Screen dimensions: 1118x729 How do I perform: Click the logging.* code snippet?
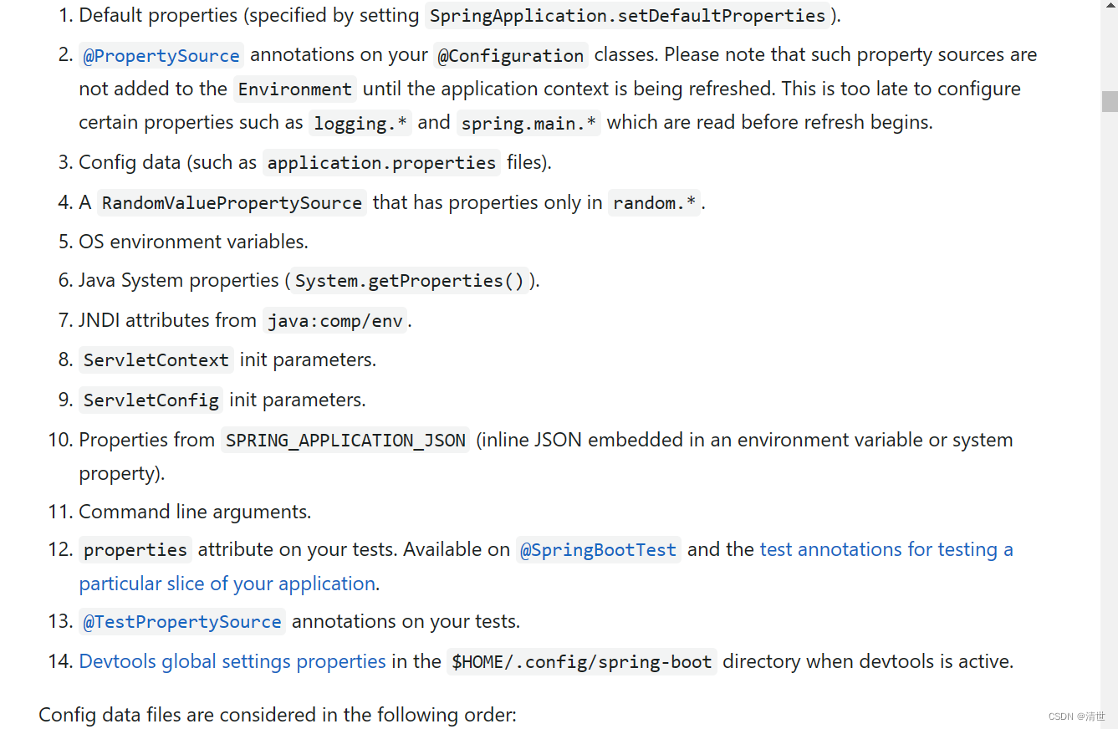pos(360,124)
